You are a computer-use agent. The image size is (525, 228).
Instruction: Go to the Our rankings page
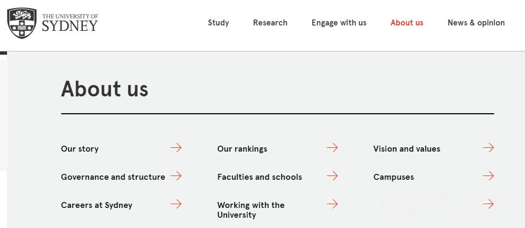(x=242, y=149)
